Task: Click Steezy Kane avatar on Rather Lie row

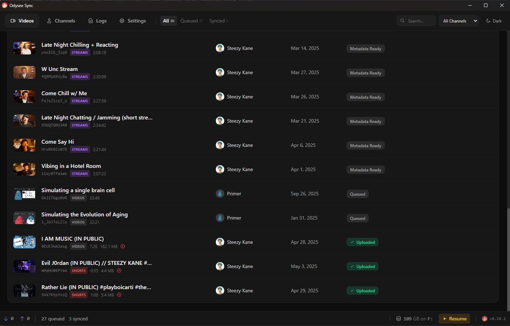Action: point(220,290)
